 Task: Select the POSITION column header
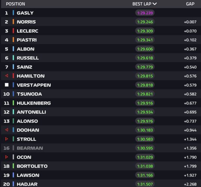[x=15, y=4]
